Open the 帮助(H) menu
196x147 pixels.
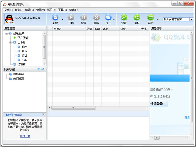click(73, 10)
